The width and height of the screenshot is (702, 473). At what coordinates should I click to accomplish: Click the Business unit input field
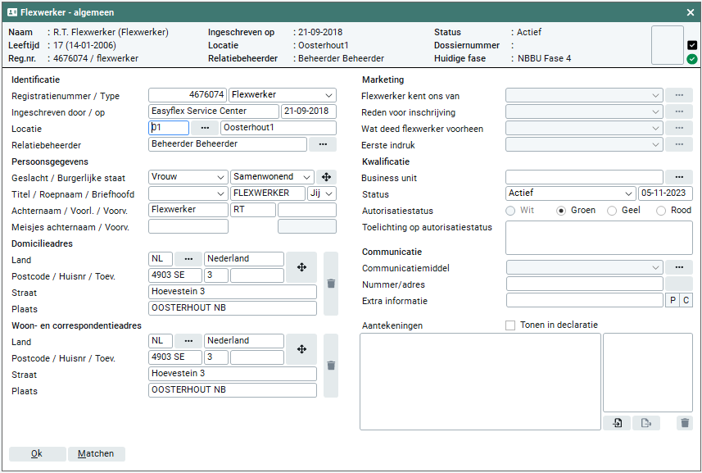point(584,177)
